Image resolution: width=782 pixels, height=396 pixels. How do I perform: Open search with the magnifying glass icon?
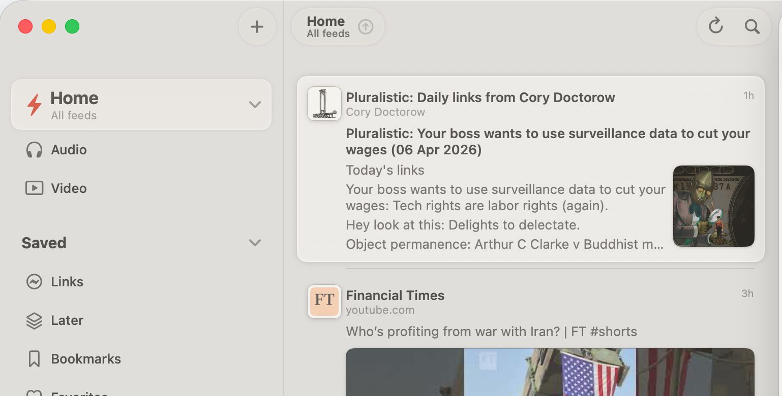753,26
